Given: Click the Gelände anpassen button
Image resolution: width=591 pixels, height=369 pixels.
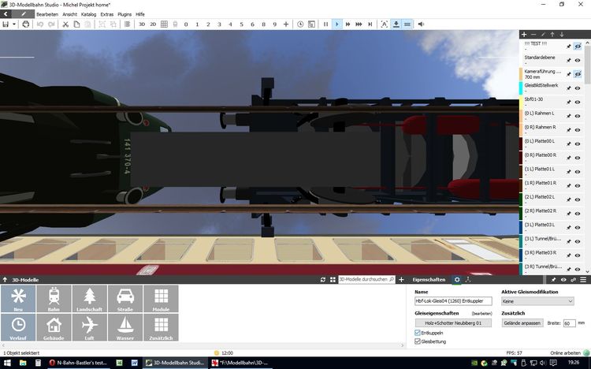Looking at the screenshot, I should coord(522,322).
